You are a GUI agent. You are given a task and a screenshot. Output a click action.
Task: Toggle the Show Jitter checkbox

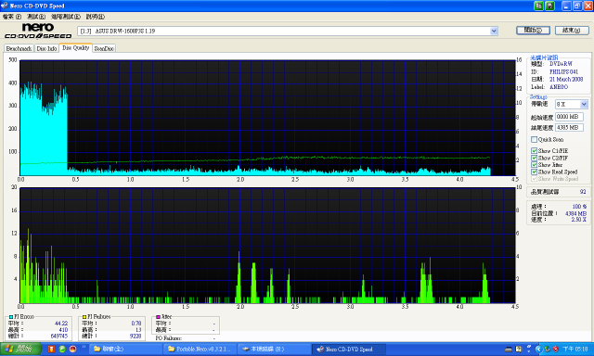(x=535, y=165)
